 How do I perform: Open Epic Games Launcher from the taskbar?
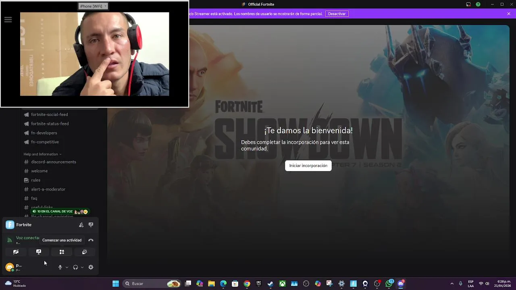pyautogui.click(x=259, y=284)
